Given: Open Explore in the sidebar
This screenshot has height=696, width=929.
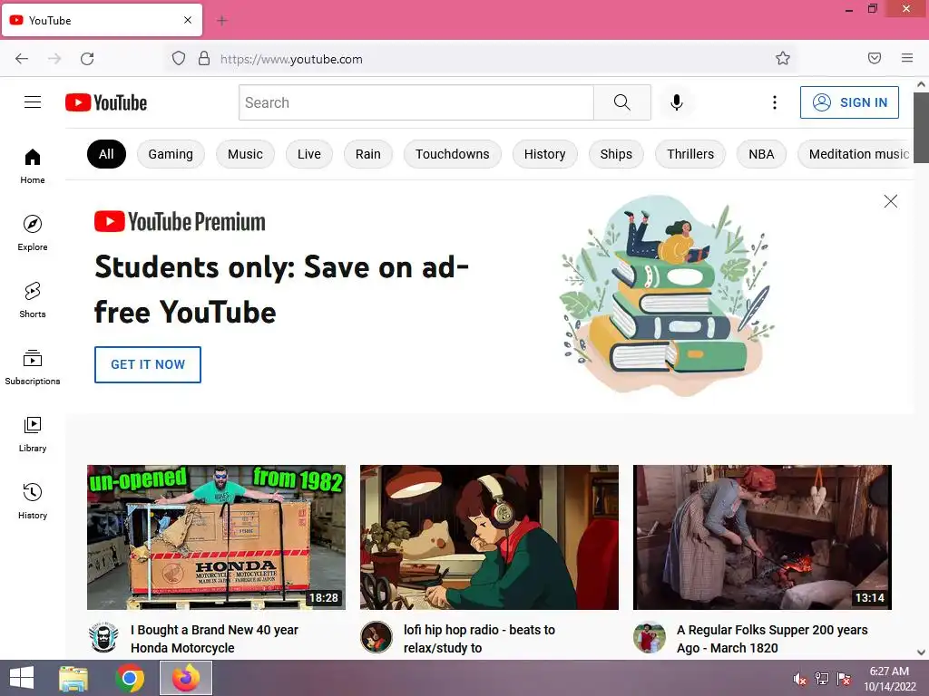Looking at the screenshot, I should [33, 233].
